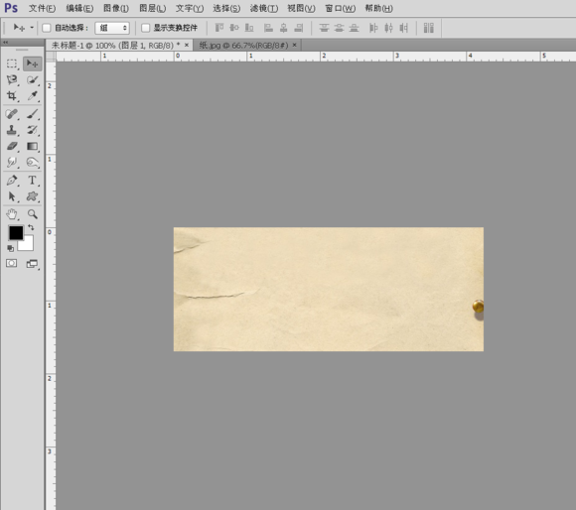
Task: Select the Eraser tool
Action: coord(12,147)
